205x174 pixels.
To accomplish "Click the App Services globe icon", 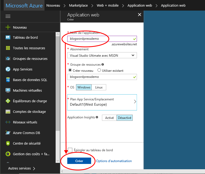I will coord(8,69).
